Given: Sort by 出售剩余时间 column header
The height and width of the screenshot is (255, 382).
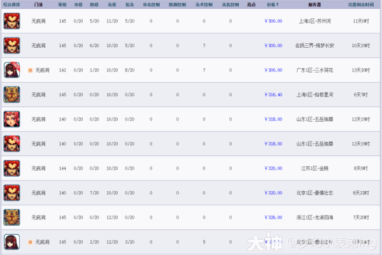Looking at the screenshot, I should pyautogui.click(x=361, y=4).
